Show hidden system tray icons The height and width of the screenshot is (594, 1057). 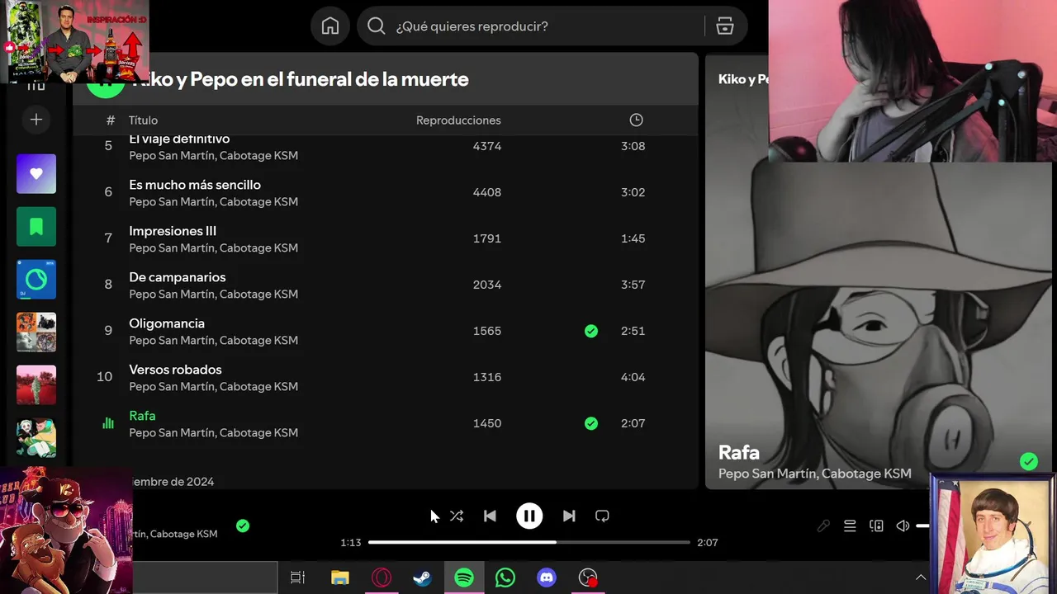click(921, 577)
